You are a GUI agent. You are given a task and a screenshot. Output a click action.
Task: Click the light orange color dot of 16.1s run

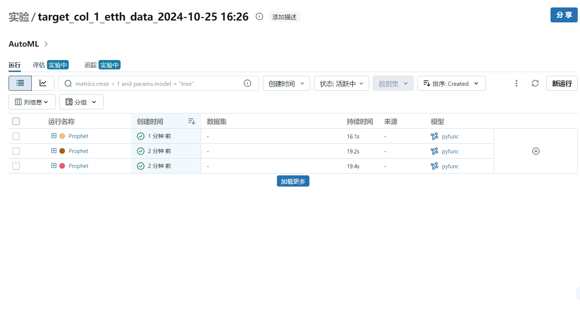click(62, 136)
